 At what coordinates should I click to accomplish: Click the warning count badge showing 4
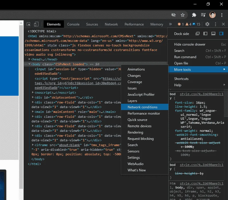pyautogui.click(x=188, y=24)
